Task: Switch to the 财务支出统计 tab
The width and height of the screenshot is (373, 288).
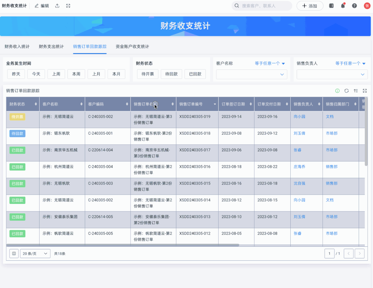Action: tap(51, 46)
